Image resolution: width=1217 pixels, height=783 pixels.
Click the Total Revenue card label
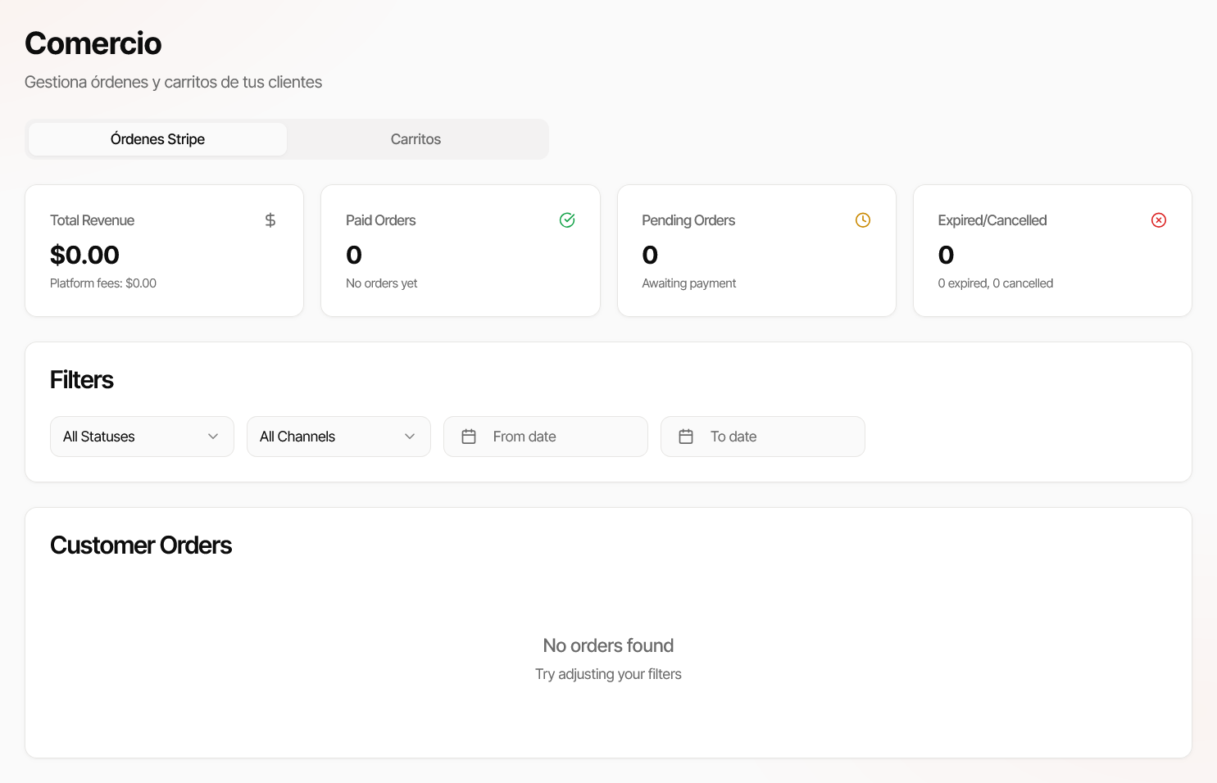point(92,220)
